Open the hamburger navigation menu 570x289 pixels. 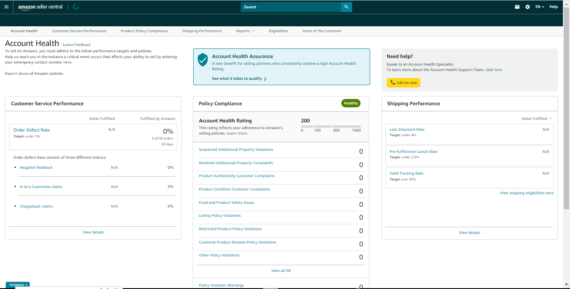tap(6, 7)
